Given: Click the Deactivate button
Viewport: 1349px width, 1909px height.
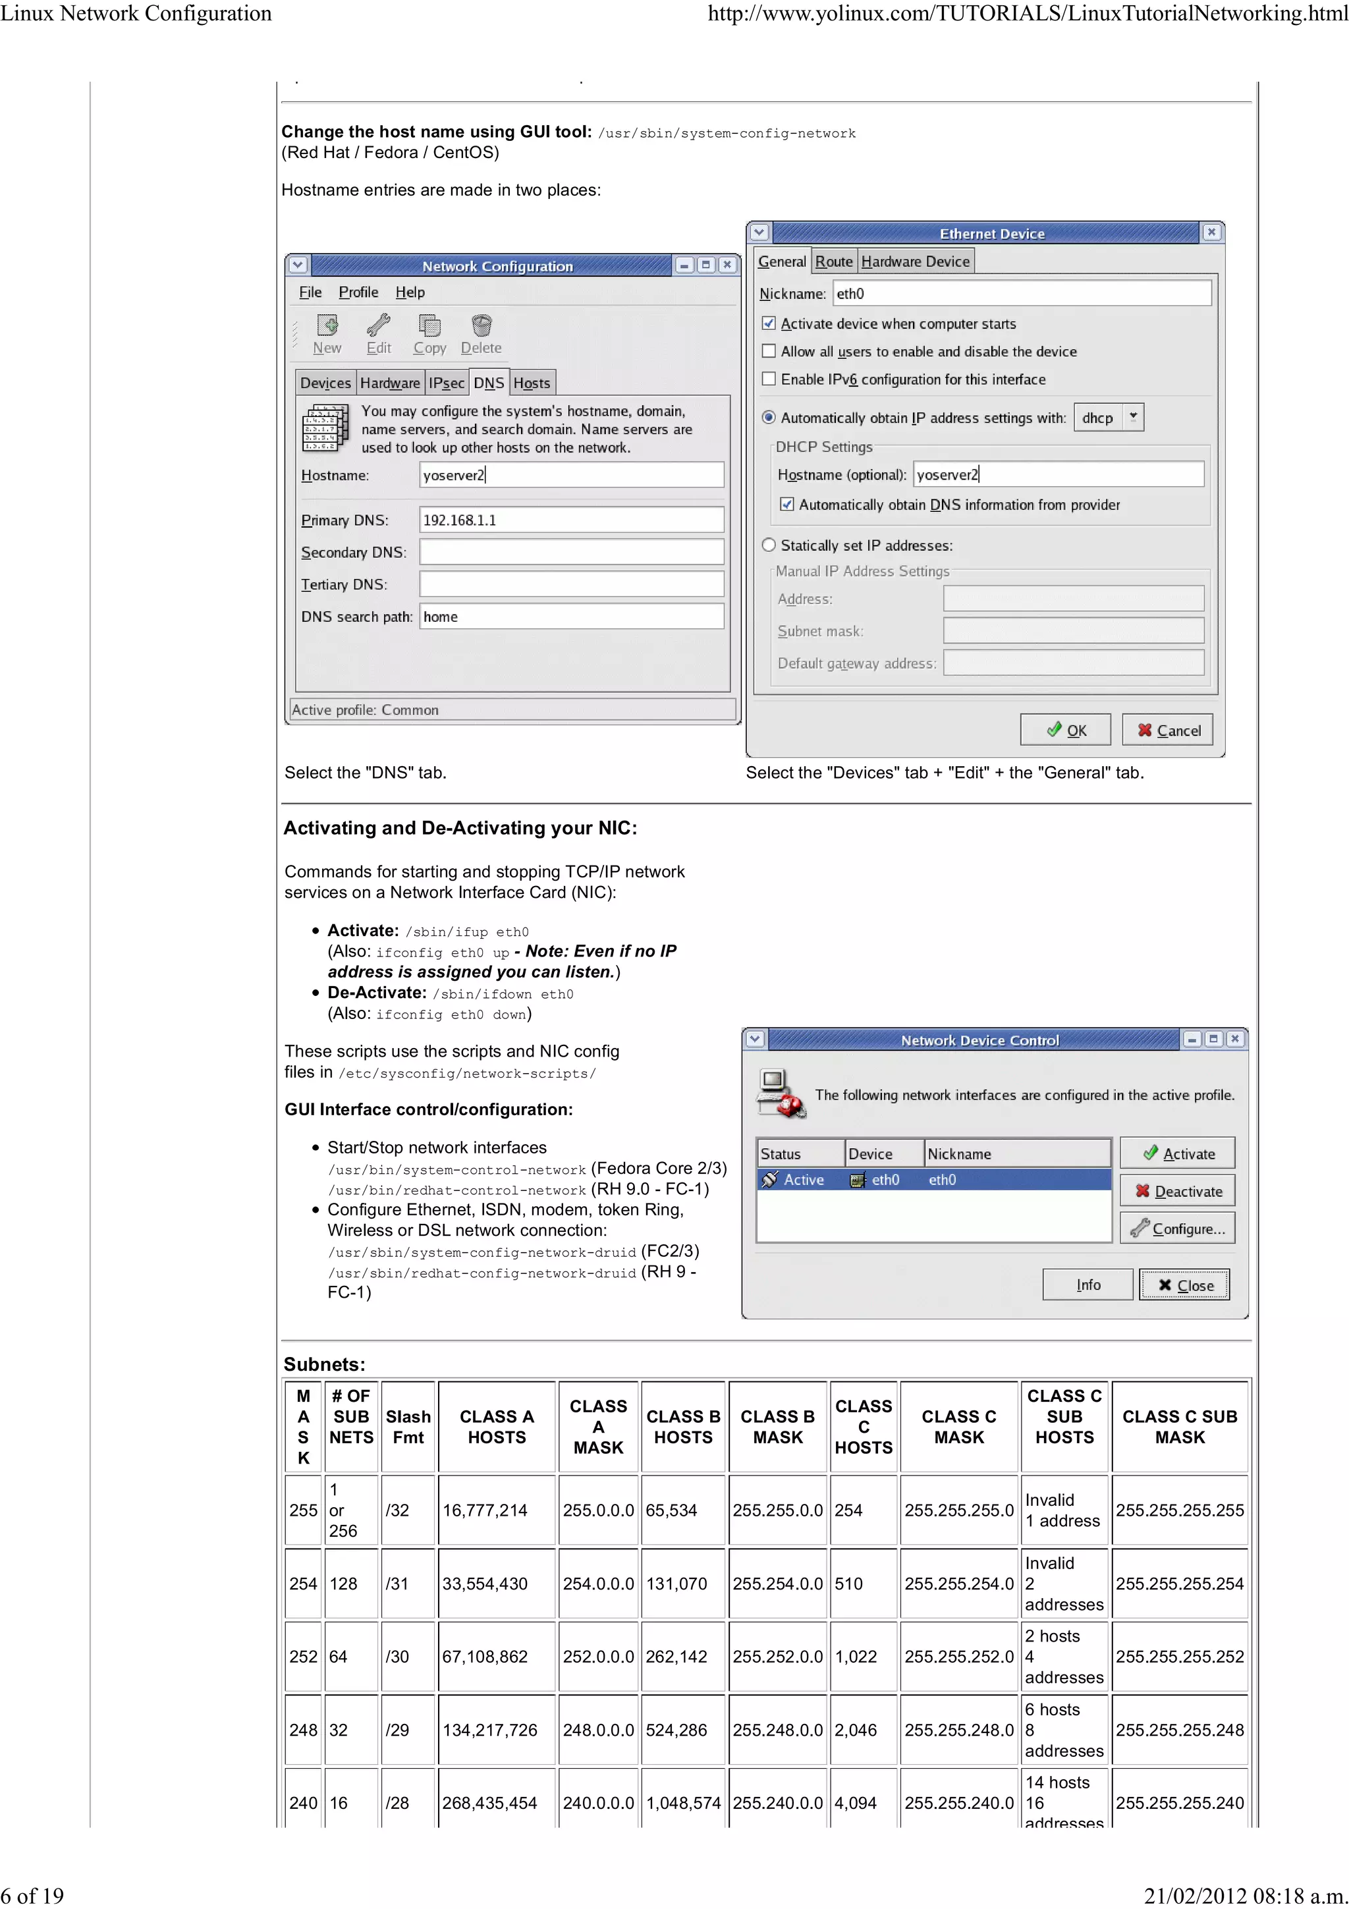Looking at the screenshot, I should click(1177, 1190).
